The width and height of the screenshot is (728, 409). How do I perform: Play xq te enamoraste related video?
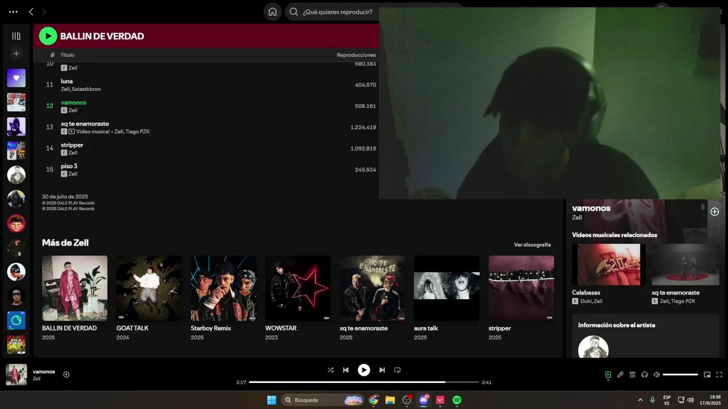click(685, 265)
